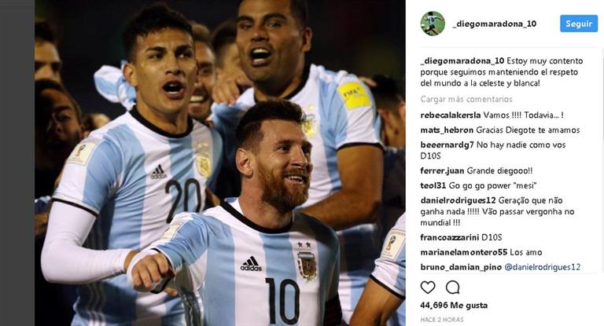604x326 pixels.
Task: Open the _diegomaradona_10 profile avatar
Action: [433, 24]
